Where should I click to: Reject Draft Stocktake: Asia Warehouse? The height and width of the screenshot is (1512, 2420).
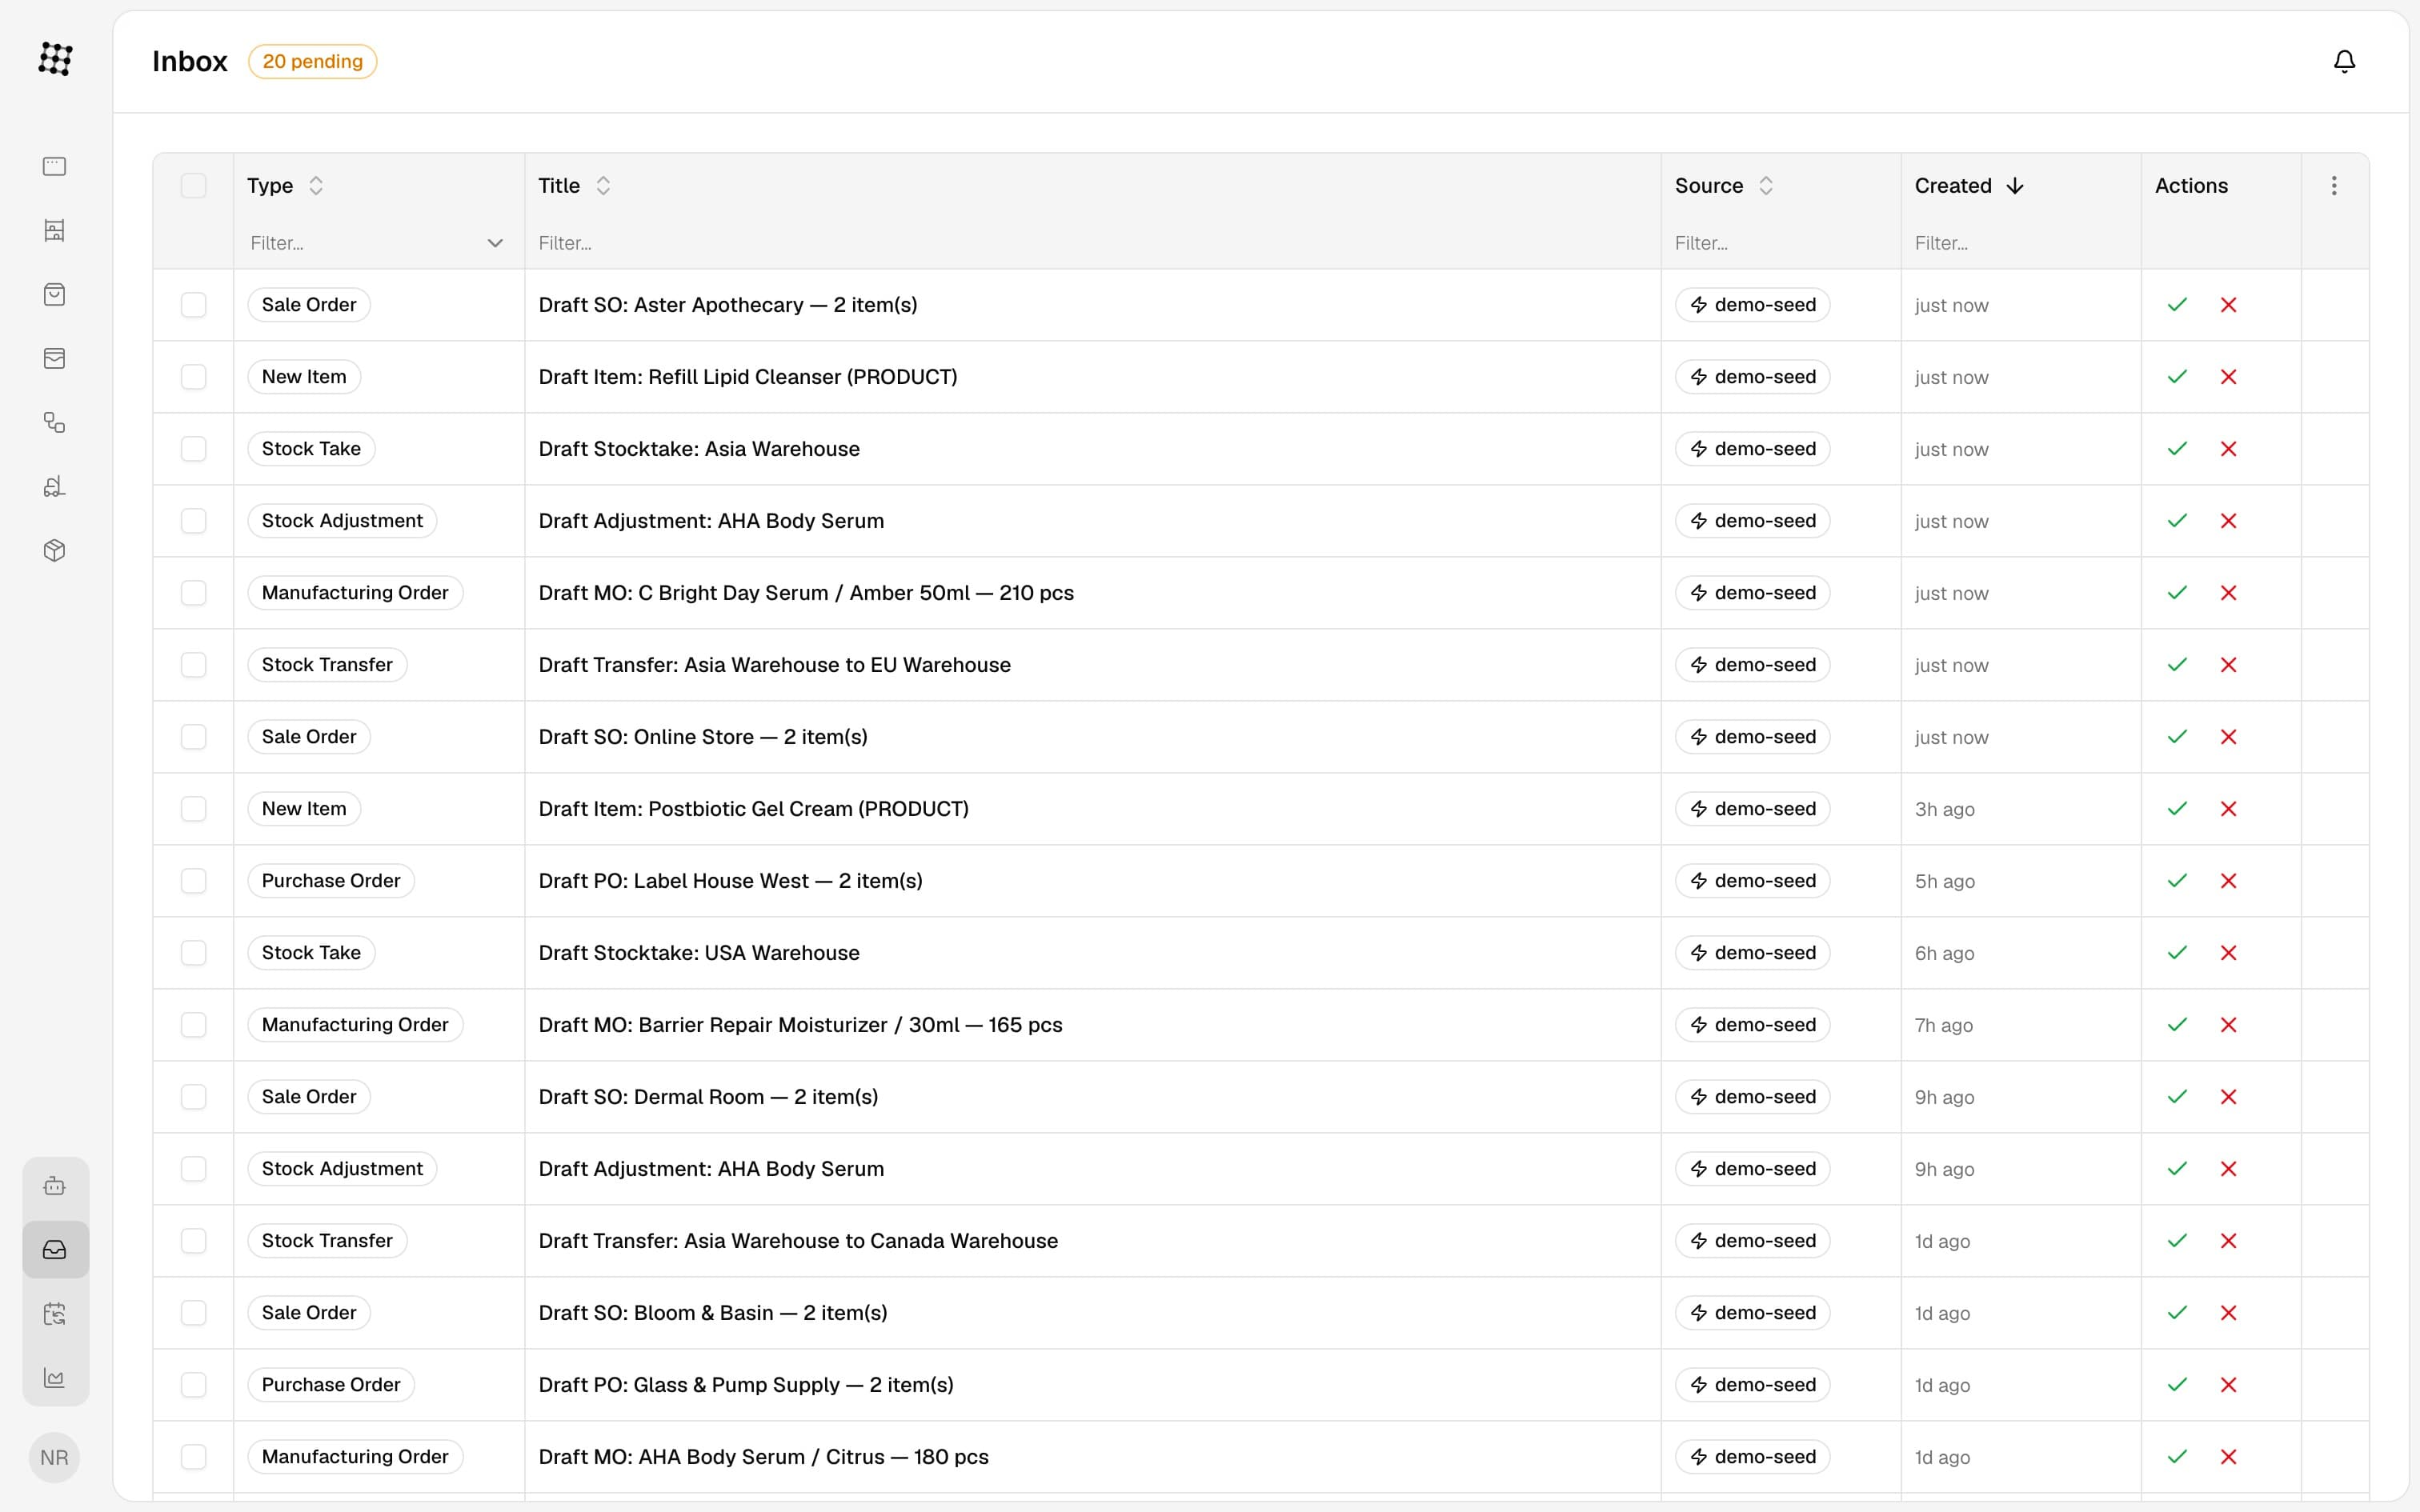pyautogui.click(x=2228, y=449)
